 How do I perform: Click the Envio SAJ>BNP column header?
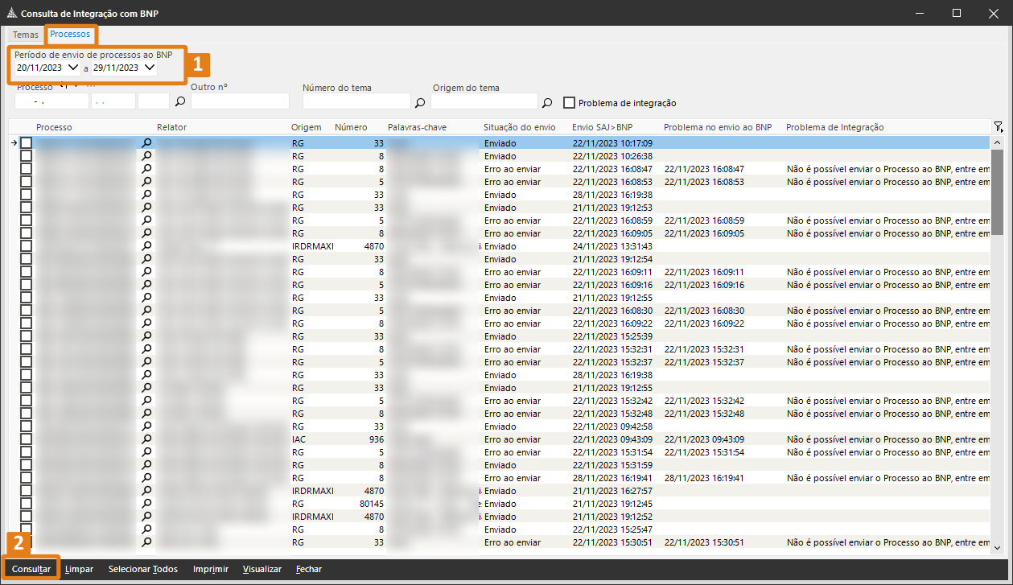pyautogui.click(x=603, y=127)
